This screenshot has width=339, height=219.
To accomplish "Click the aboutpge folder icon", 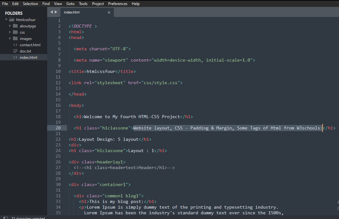I will click(15, 26).
